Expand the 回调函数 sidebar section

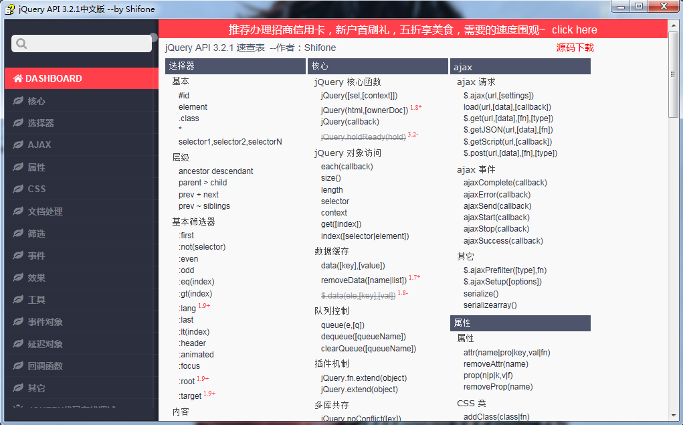(45, 366)
